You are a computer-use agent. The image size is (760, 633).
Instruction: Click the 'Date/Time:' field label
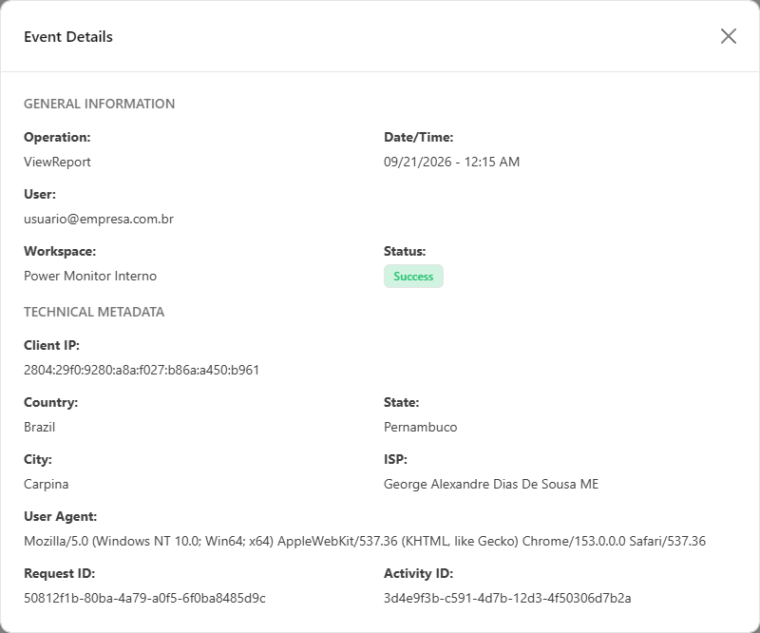[419, 137]
